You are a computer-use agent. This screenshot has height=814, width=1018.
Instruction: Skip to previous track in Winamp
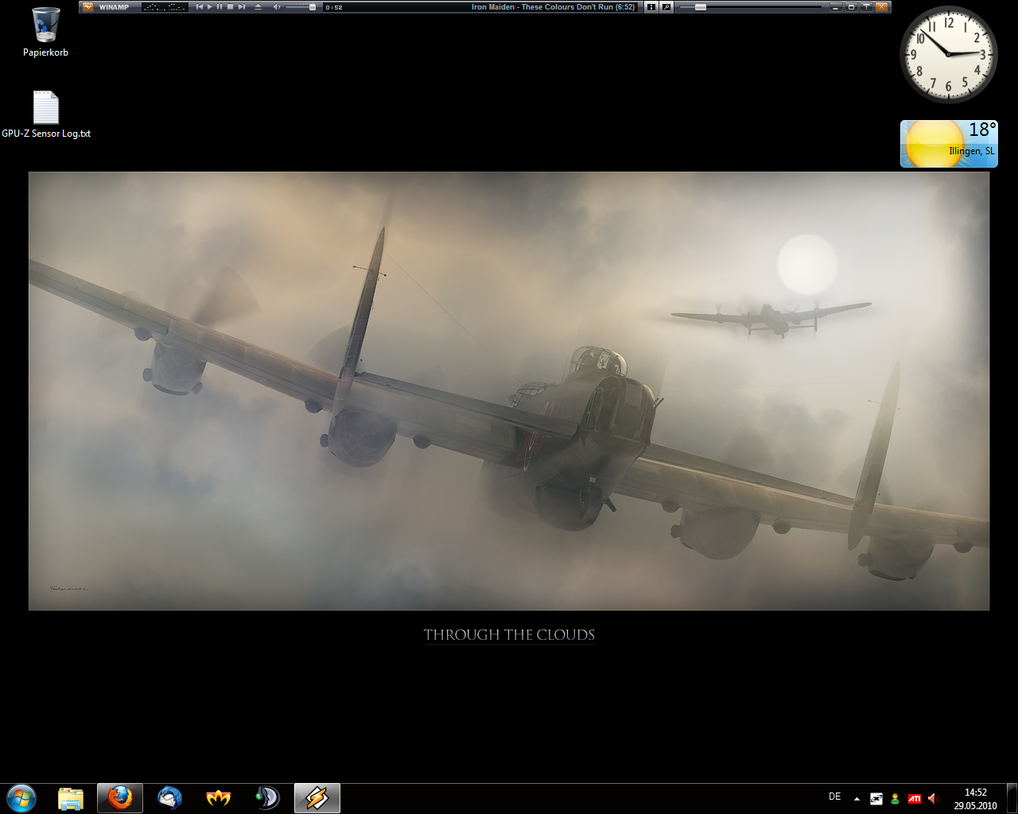point(200,6)
